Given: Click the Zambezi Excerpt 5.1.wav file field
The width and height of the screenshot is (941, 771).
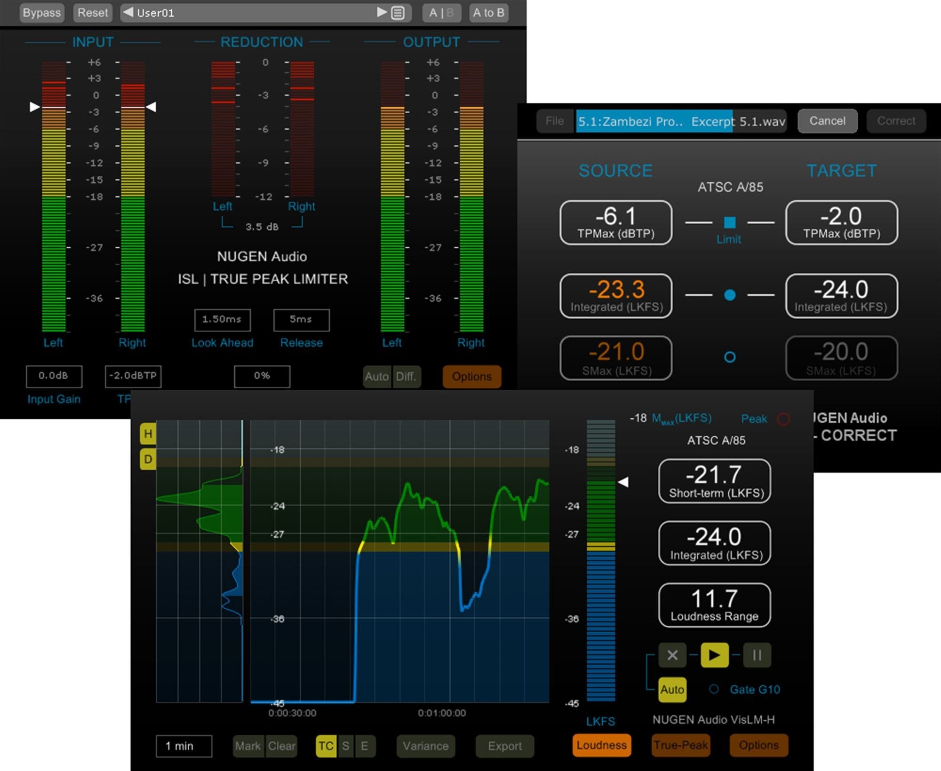Looking at the screenshot, I should click(x=681, y=121).
